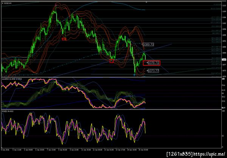Click the chart shift triangle marker on the top edge
The width and height of the screenshot is (227, 158).
click(146, 2)
